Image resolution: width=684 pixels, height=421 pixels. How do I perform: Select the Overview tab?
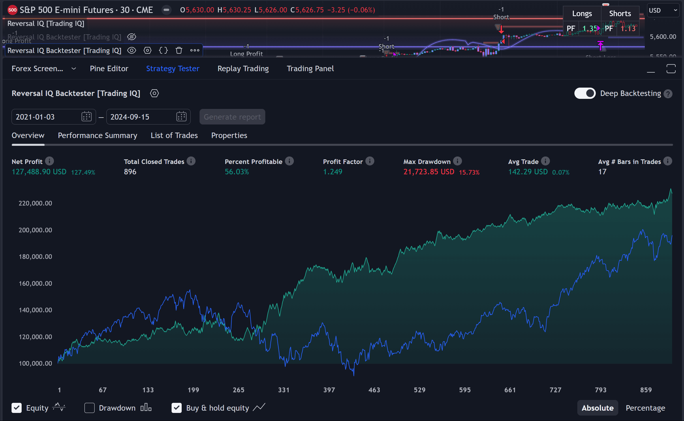[x=28, y=135]
